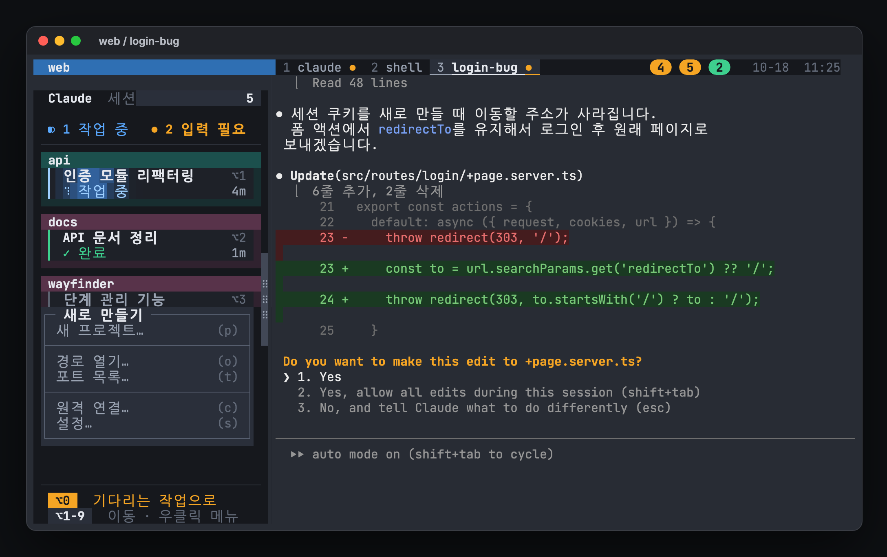Filter by '1 작업 중' status

[88, 129]
